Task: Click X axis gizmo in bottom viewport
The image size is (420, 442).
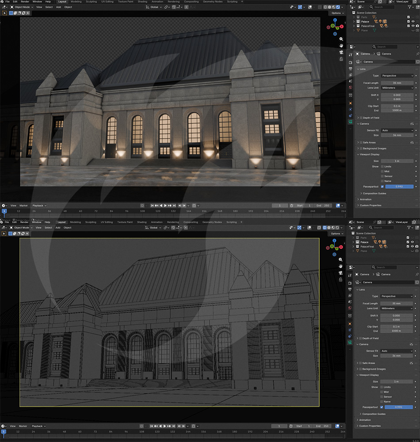Action: click(341, 247)
